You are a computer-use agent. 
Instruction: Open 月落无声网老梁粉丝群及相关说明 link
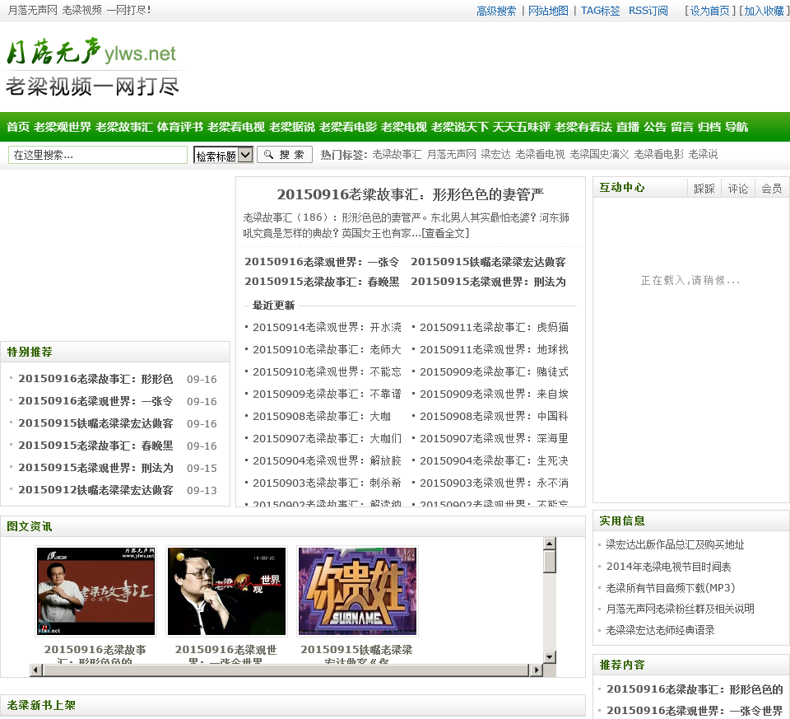pos(681,609)
